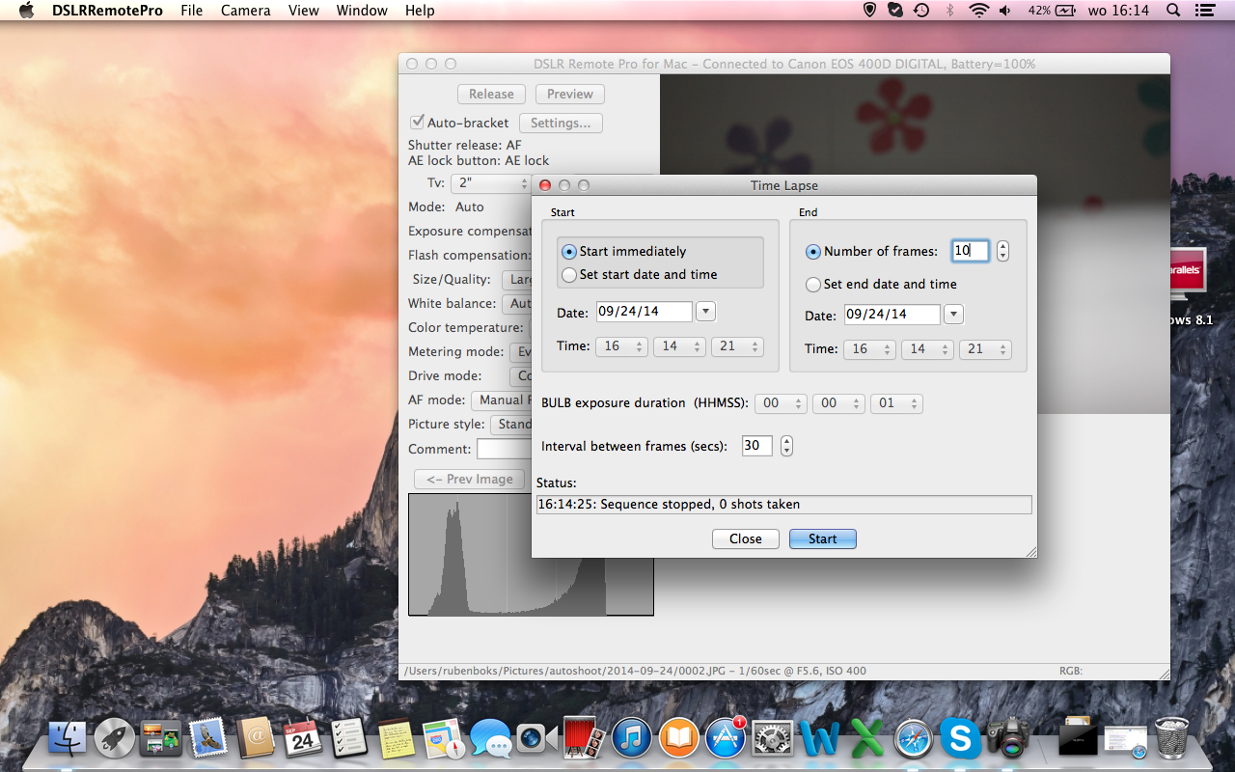Open the Camera menu
Image resolution: width=1235 pixels, height=772 pixels.
[x=245, y=11]
